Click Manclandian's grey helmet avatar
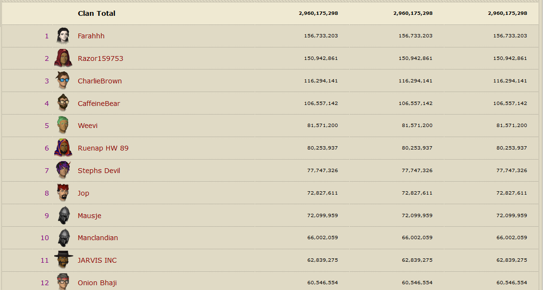543x290 pixels. (x=63, y=238)
